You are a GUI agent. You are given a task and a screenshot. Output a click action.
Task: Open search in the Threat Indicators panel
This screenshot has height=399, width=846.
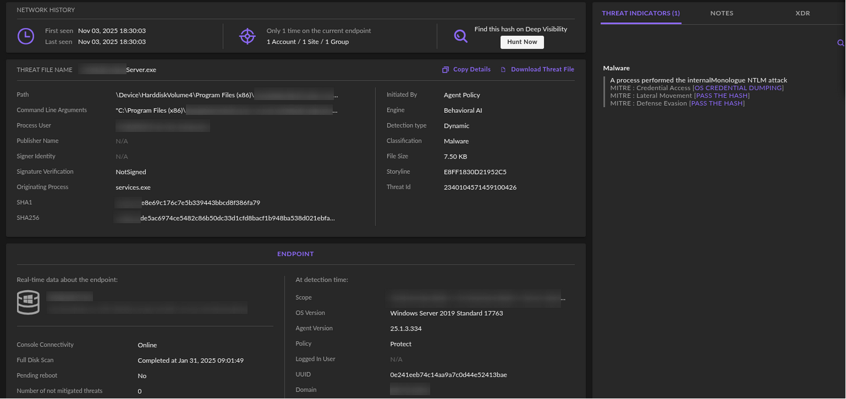pyautogui.click(x=841, y=43)
